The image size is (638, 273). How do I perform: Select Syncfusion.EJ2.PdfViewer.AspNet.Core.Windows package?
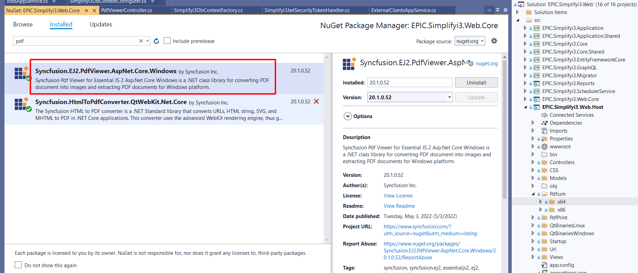164,78
